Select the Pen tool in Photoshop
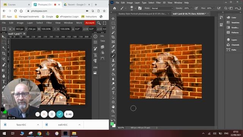Viewport: 243px width, 137px height. coord(113,88)
